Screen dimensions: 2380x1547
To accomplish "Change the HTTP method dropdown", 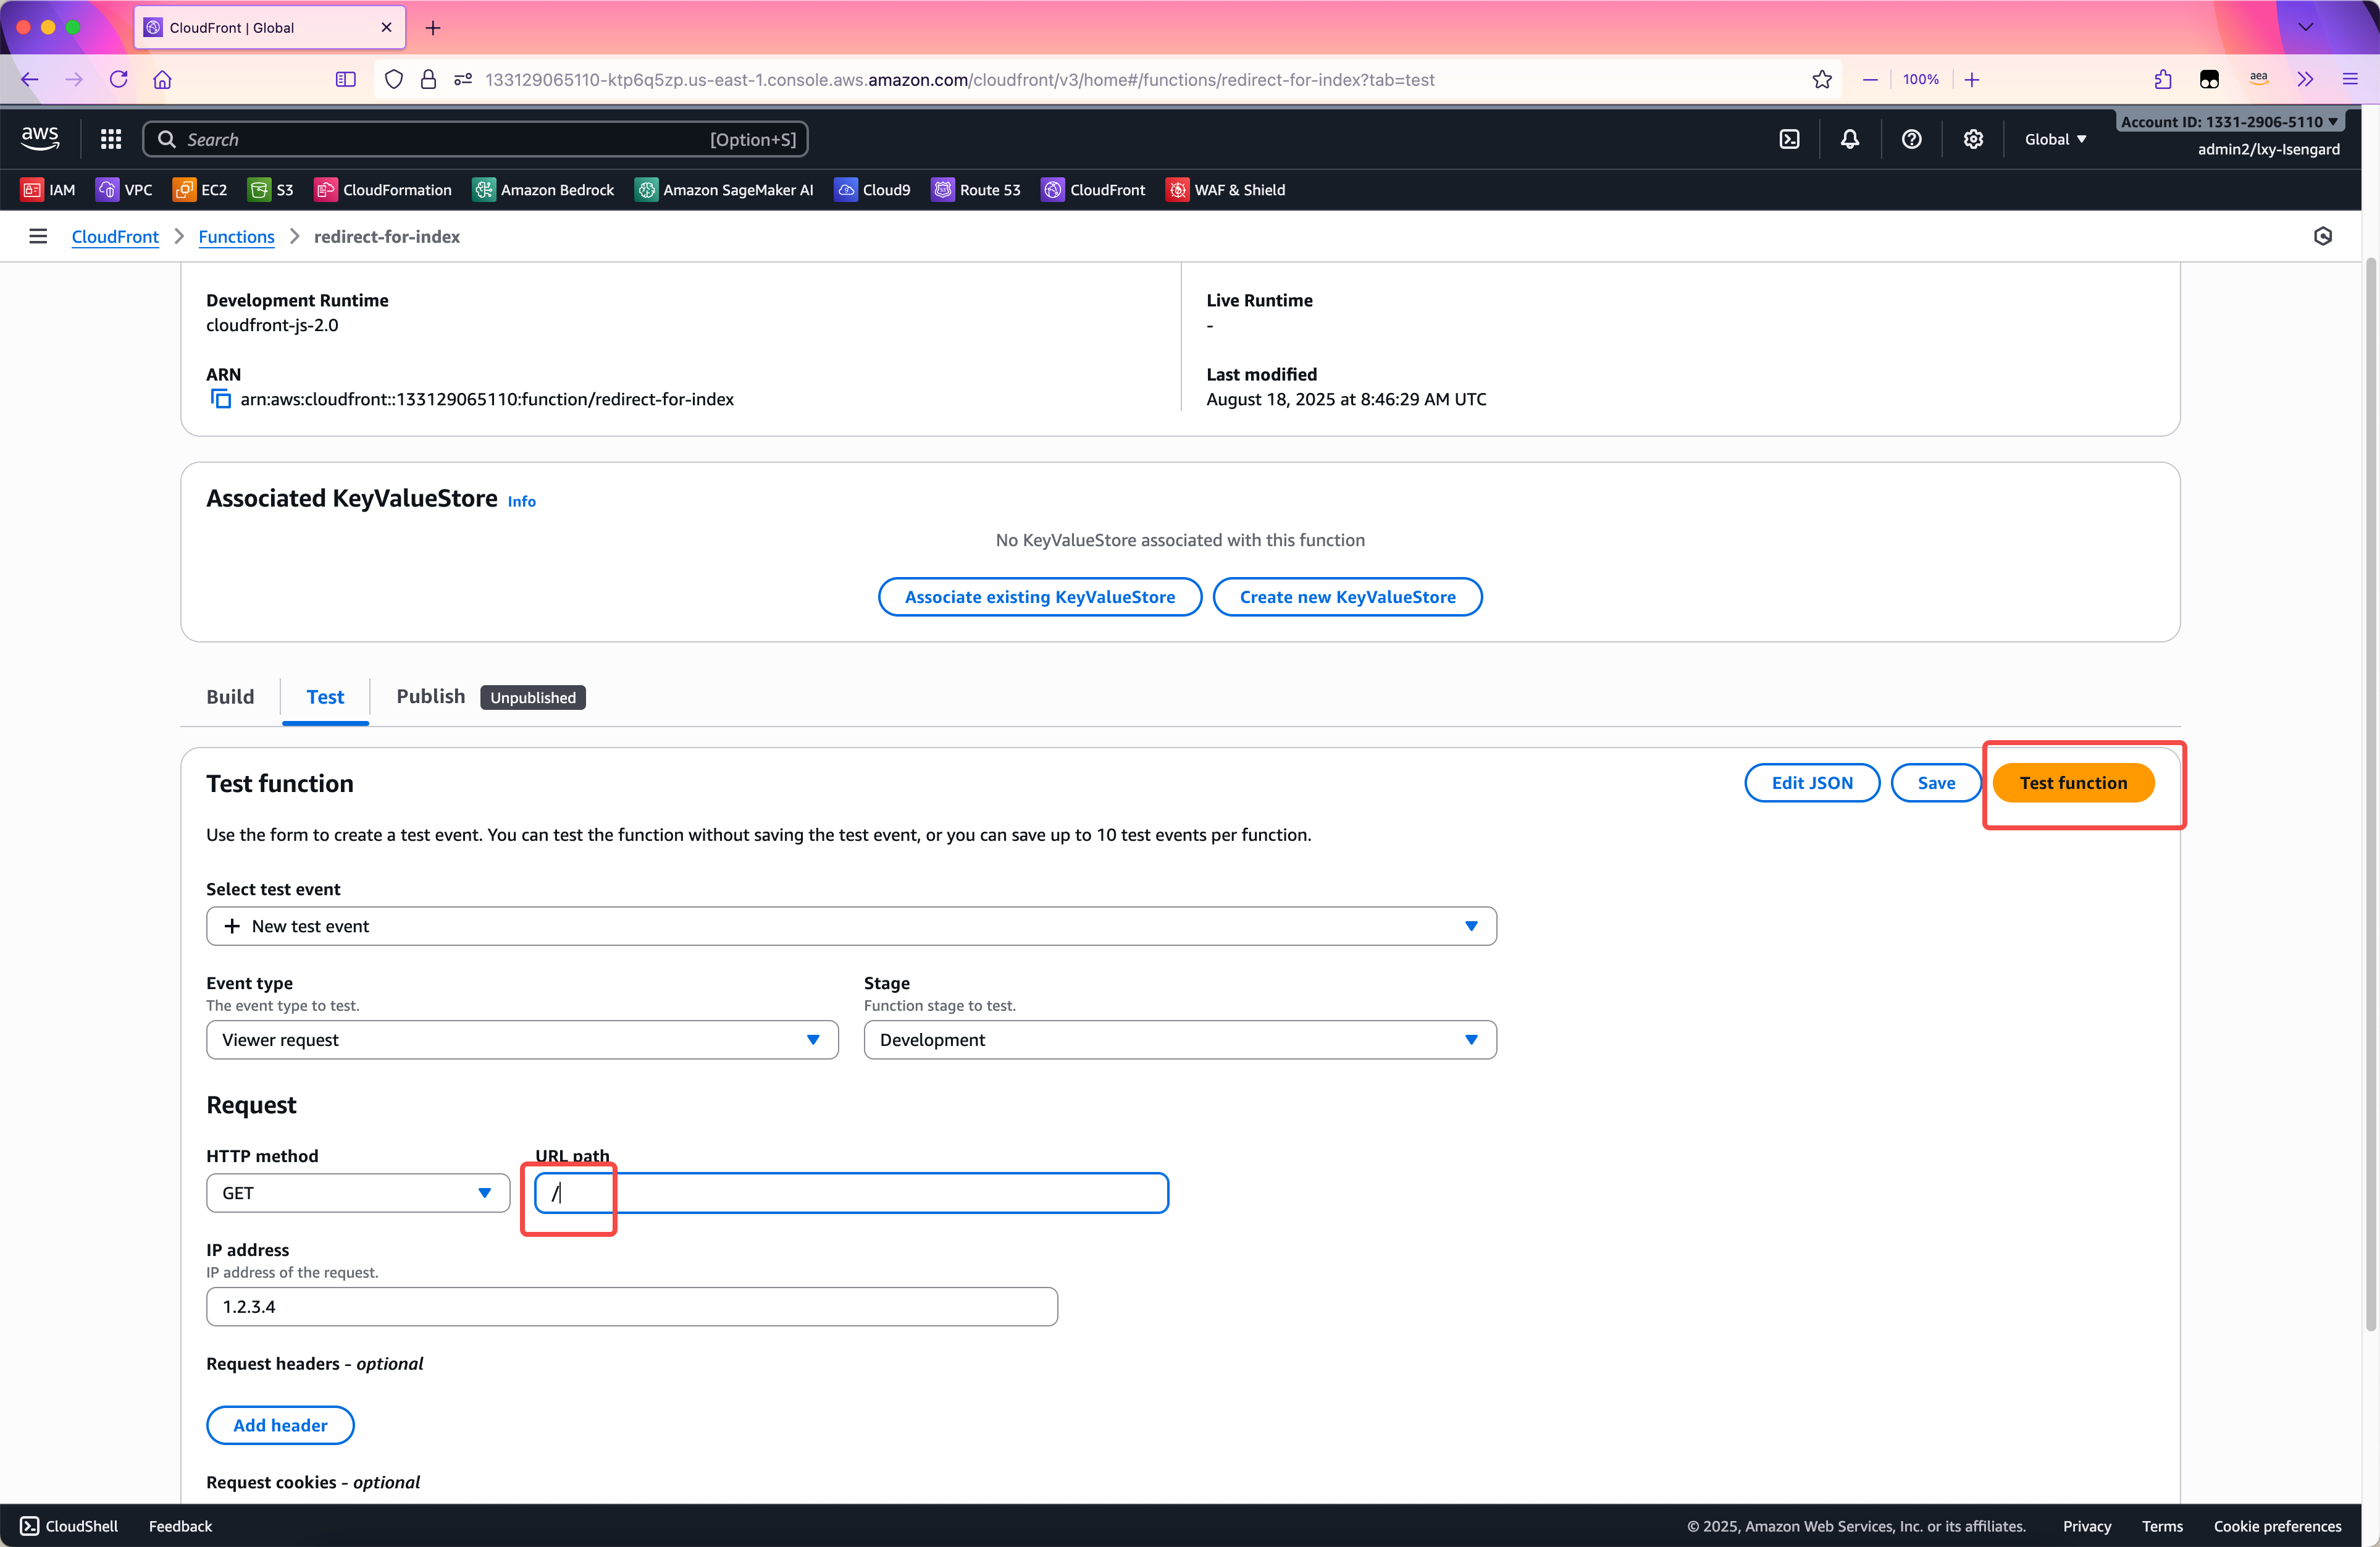I will (357, 1193).
